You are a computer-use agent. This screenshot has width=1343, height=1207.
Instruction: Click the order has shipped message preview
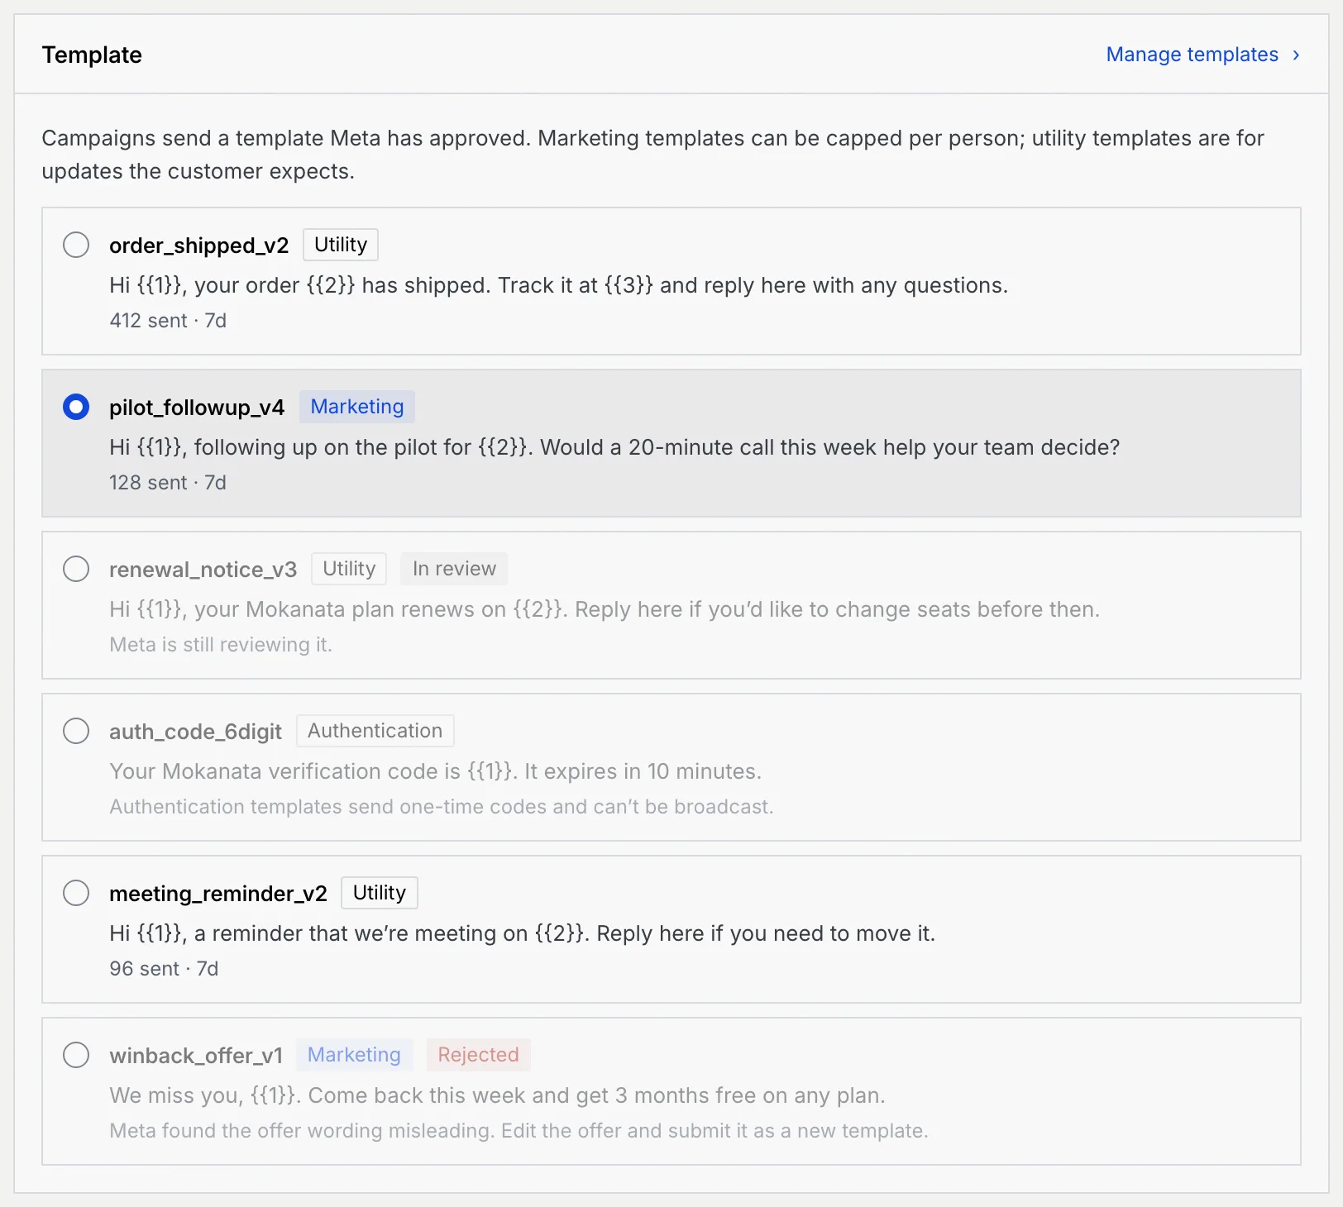(x=559, y=285)
